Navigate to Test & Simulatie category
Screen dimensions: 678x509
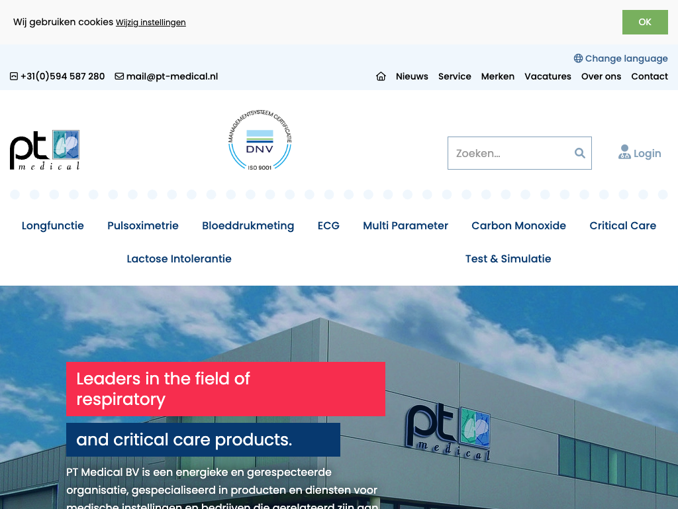click(508, 258)
